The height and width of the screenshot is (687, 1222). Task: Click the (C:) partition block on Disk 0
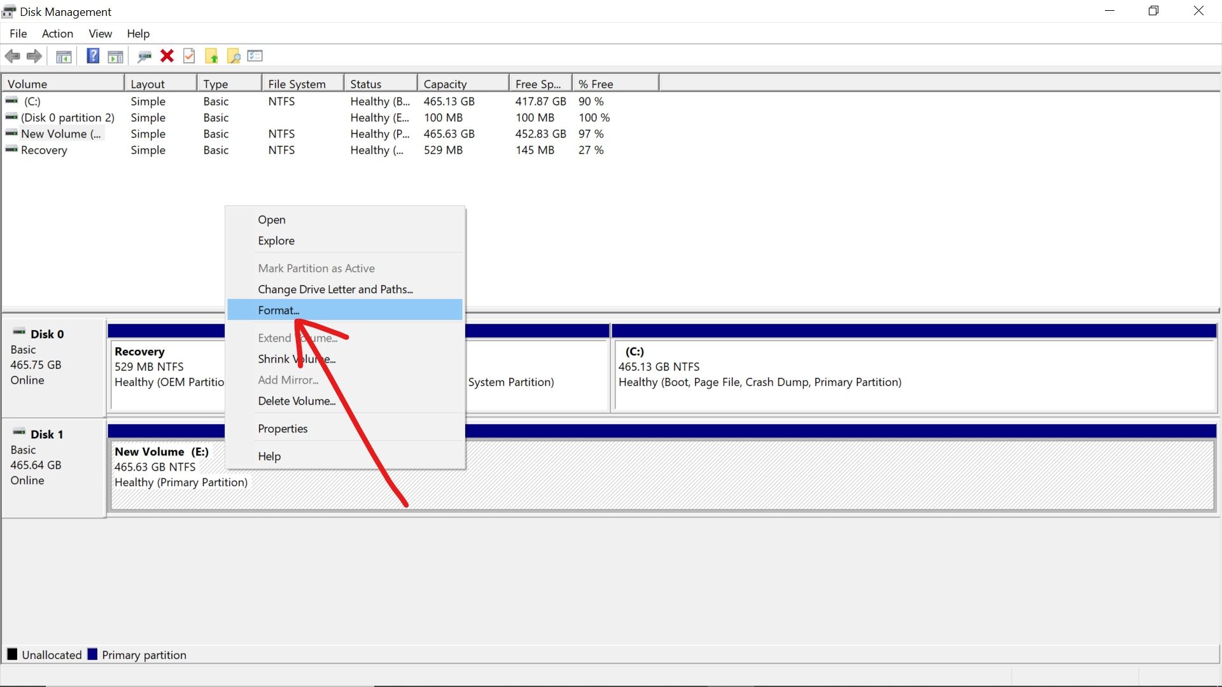[913, 375]
